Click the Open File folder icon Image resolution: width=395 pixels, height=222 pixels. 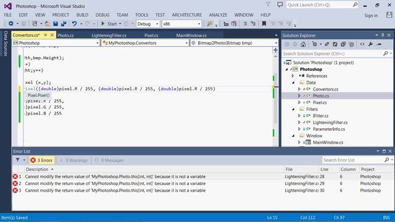(47, 23)
